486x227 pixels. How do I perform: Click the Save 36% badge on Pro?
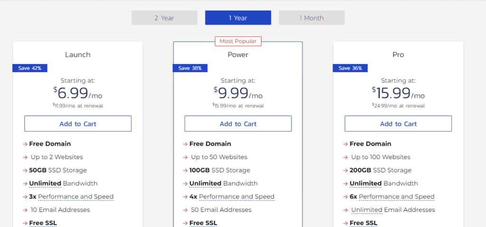click(x=350, y=68)
